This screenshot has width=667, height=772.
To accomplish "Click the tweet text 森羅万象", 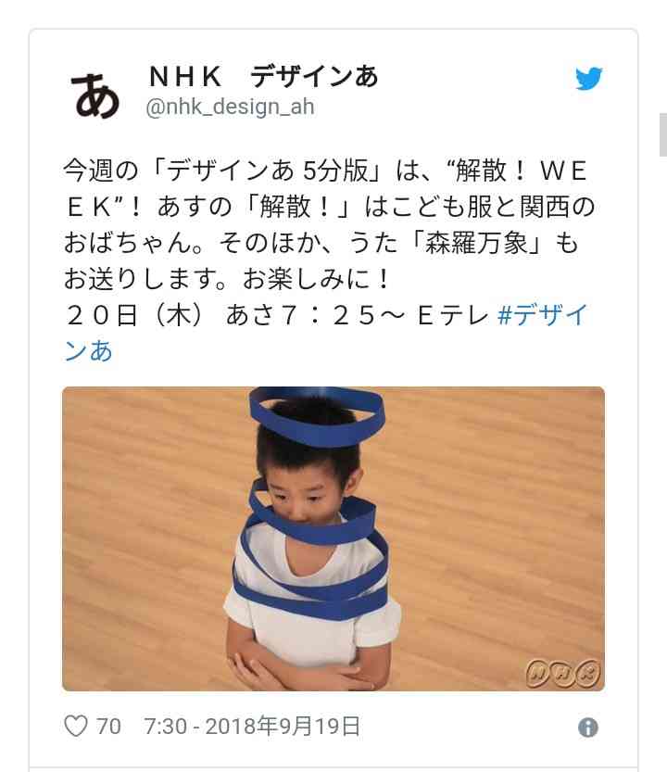I will coord(476,243).
